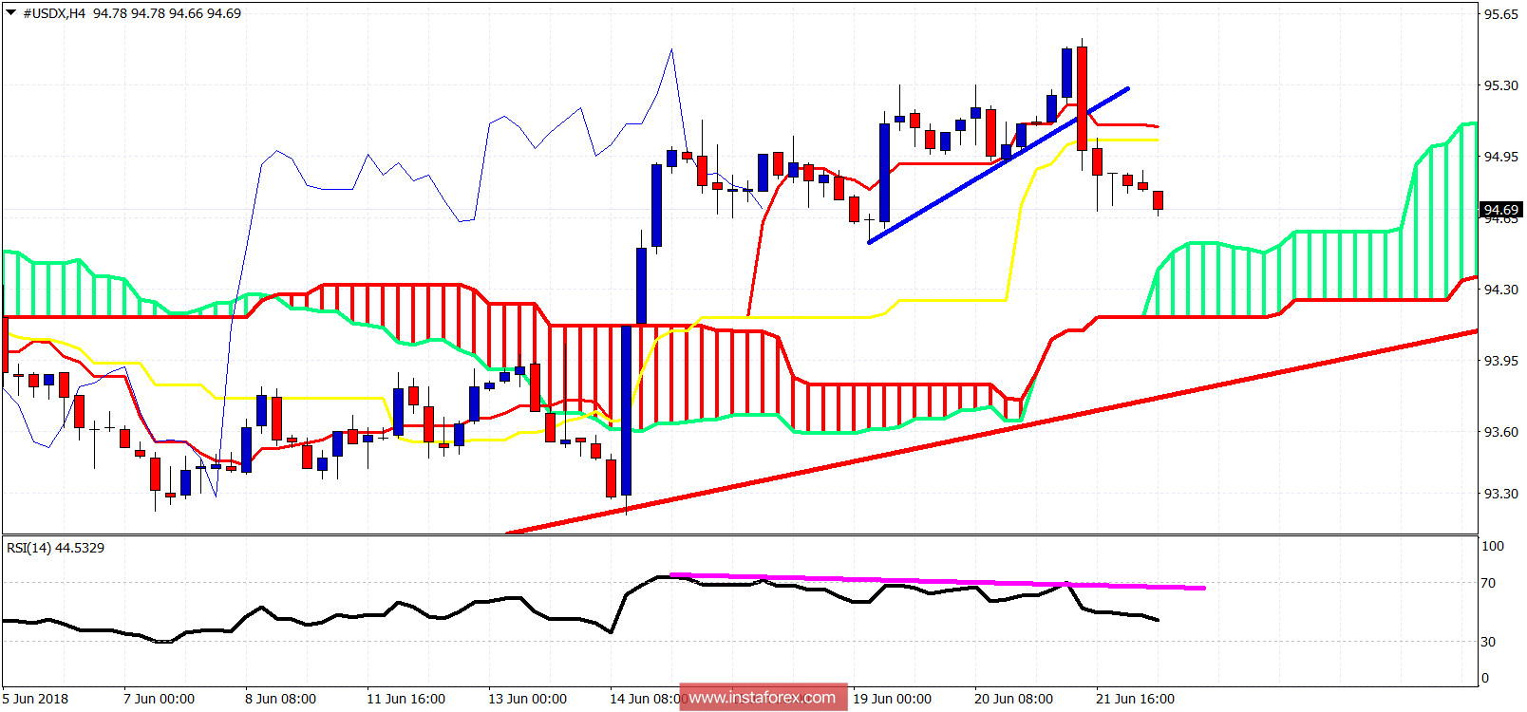
Task: Select the magenta RSI divergence line
Action: click(x=937, y=581)
